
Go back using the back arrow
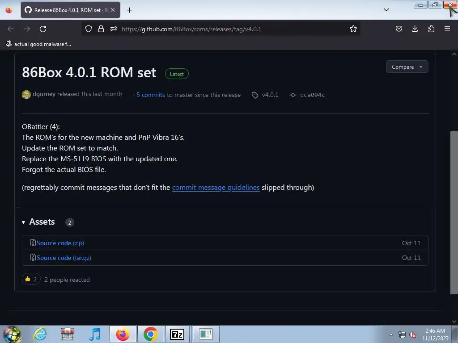pos(11,29)
